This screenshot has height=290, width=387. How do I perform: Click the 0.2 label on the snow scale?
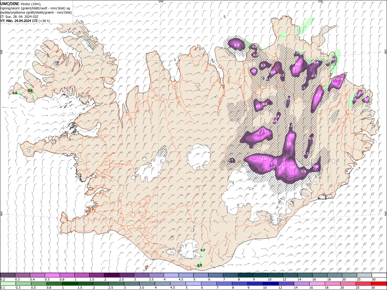click(3, 279)
